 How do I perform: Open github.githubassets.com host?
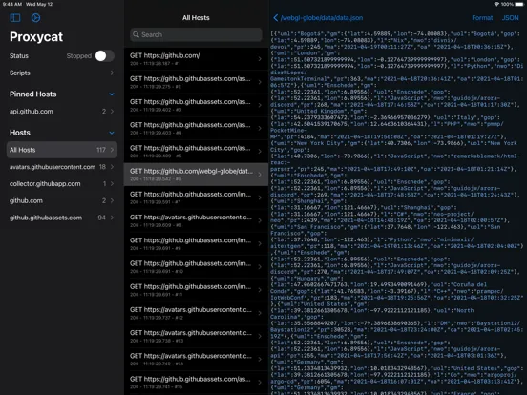(62, 218)
